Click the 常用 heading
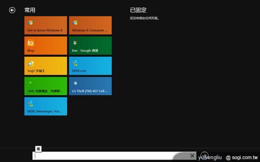This screenshot has height=162, width=260. [x=30, y=10]
